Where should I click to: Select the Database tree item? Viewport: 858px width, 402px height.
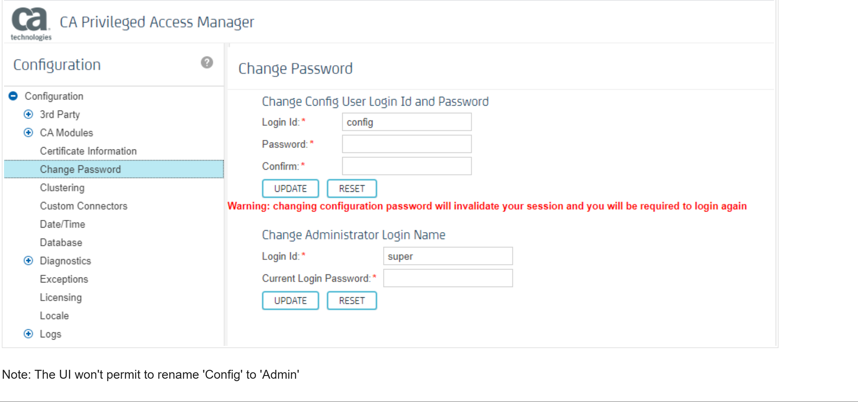61,243
